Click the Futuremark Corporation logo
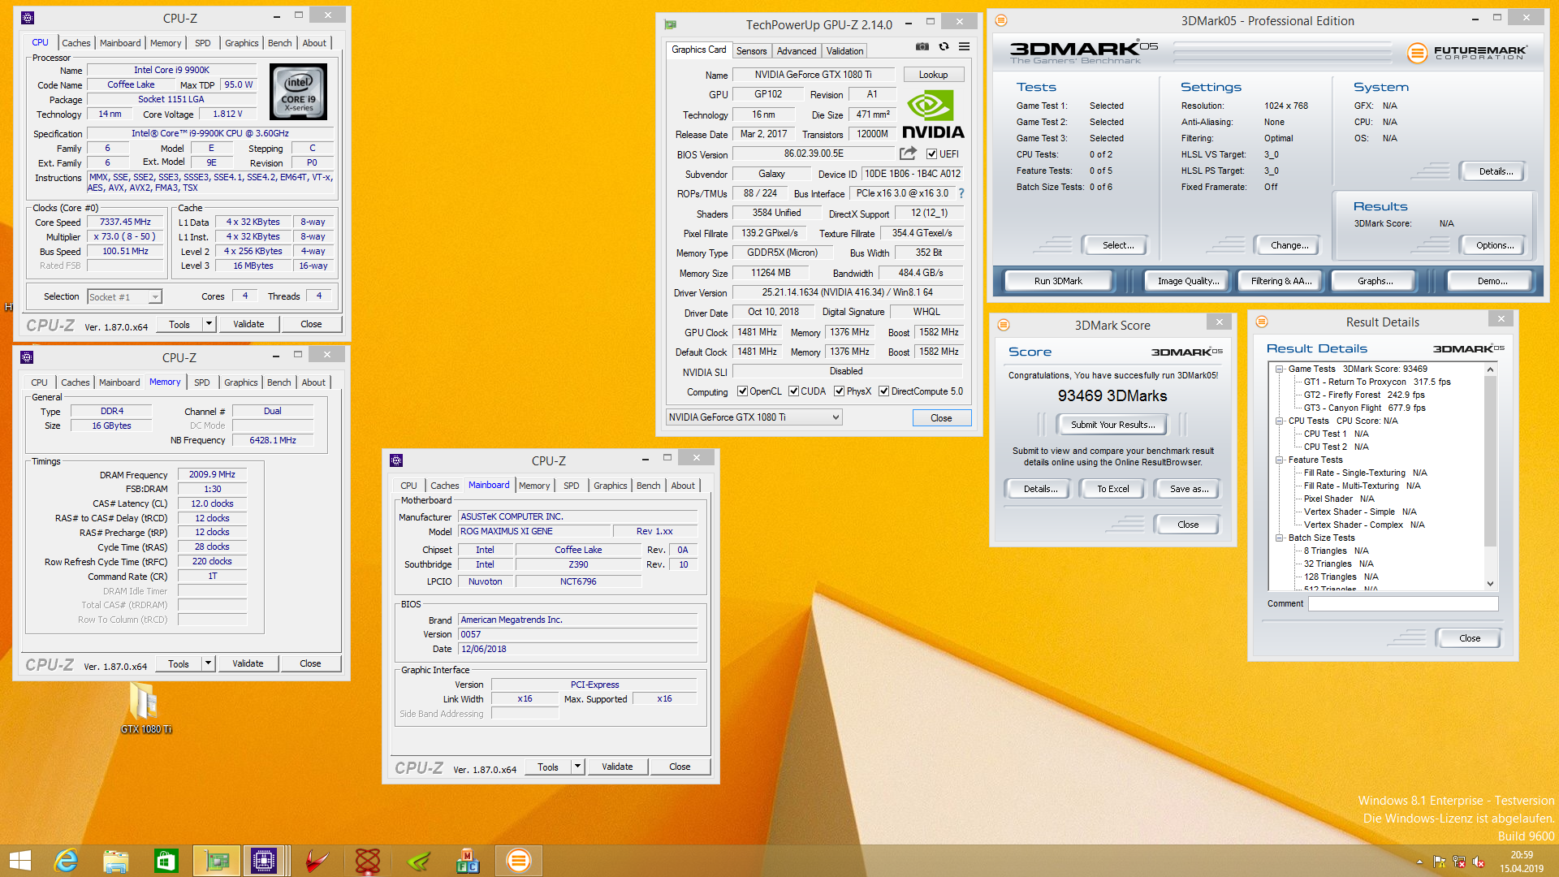Screen dimensions: 1559x877 (x=1467, y=53)
